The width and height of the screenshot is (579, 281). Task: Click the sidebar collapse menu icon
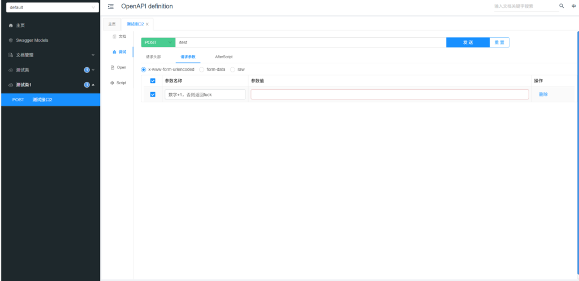pos(111,6)
